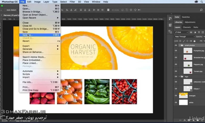
Task: Expand the Automate submenu
Action: click(x=40, y=71)
